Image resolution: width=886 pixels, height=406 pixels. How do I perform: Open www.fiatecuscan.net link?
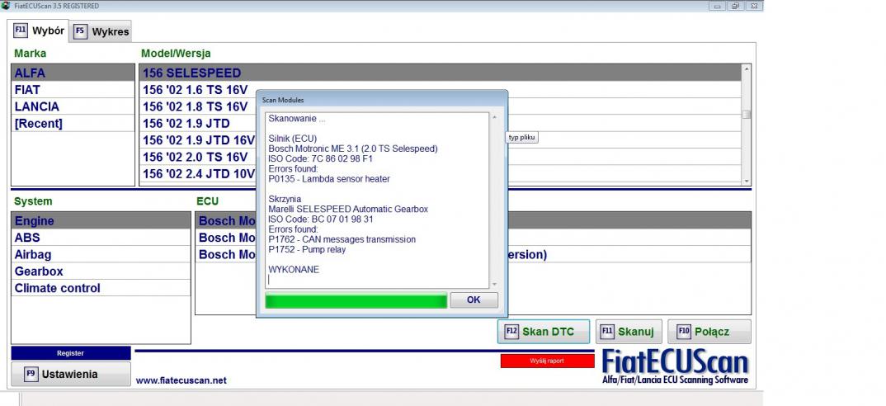pos(181,380)
